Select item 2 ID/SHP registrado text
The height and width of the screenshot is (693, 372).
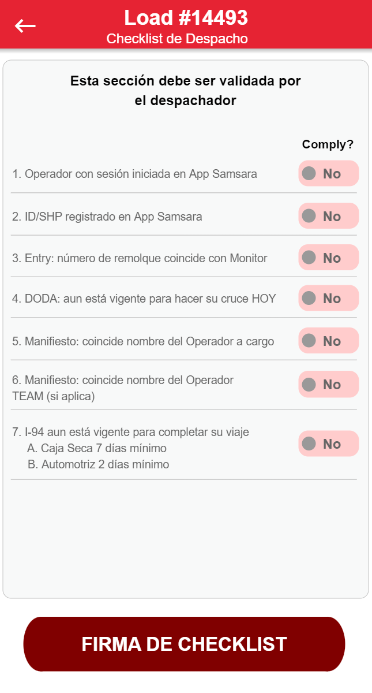pyautogui.click(x=107, y=217)
